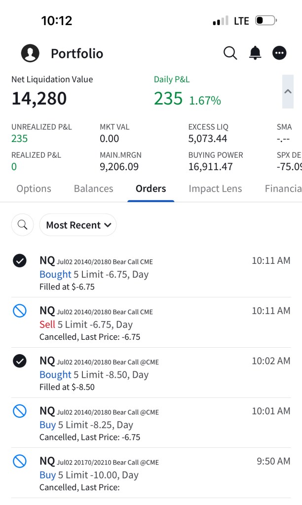
Task: Tap the Daily P&L value
Action: click(x=168, y=99)
